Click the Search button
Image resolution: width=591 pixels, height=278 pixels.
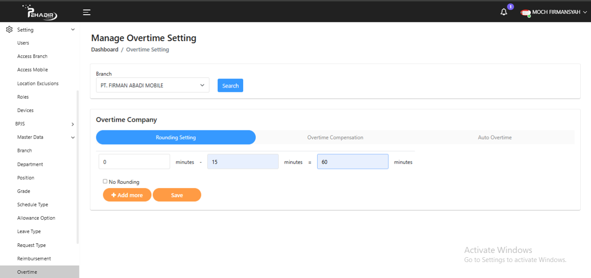tap(230, 85)
